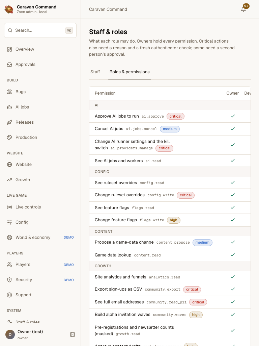Open the notifications bell

[243, 9]
